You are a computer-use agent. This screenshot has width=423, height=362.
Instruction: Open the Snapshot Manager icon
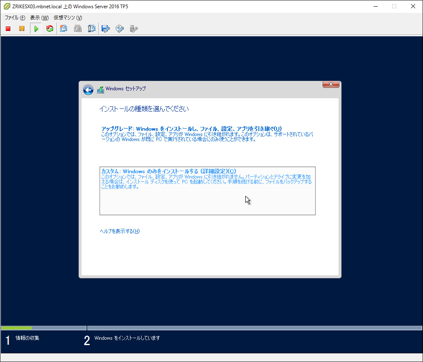pyautogui.click(x=92, y=28)
